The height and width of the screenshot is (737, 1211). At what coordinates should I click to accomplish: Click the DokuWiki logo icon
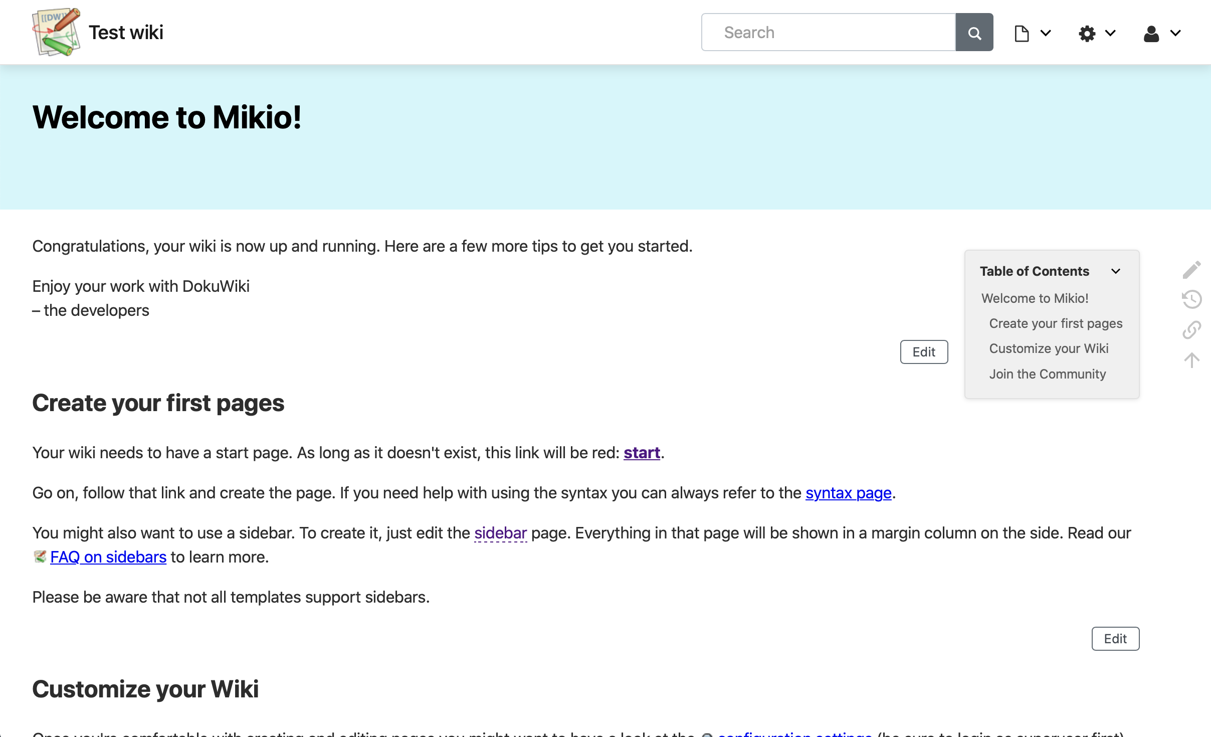pos(56,32)
